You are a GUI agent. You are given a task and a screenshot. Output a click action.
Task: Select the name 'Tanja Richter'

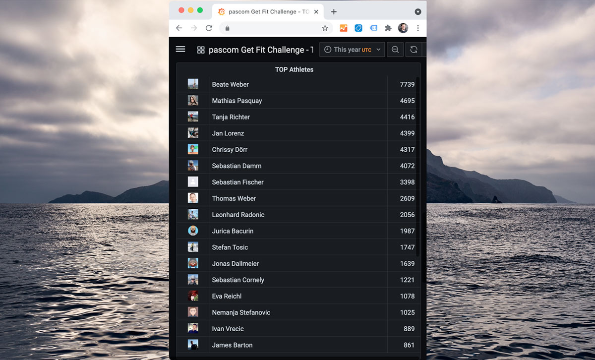[231, 117]
